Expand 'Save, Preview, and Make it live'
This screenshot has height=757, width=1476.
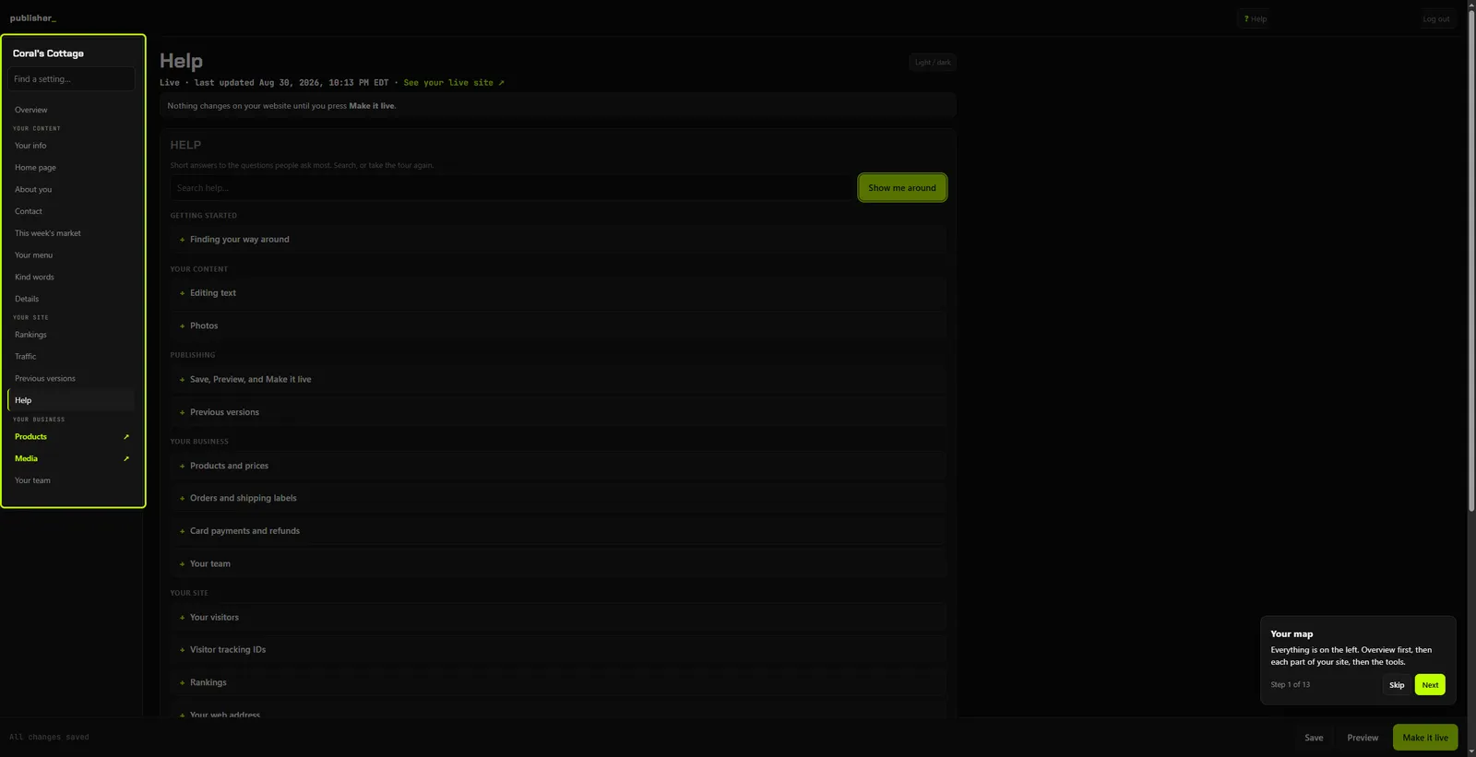click(558, 380)
